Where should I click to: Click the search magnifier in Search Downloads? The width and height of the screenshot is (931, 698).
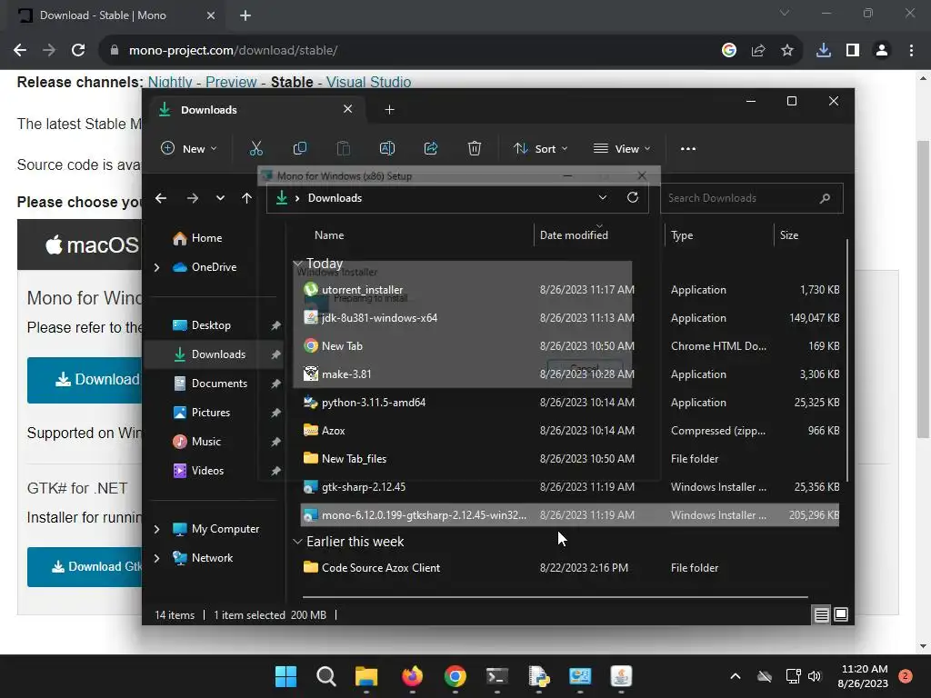coord(825,198)
